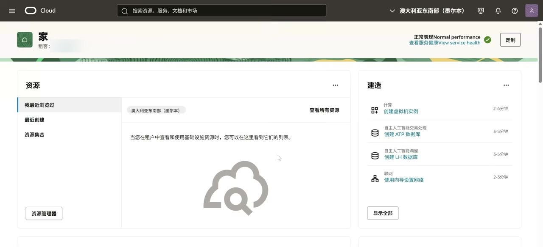Select the 最近创建 tab
543x247 pixels.
pos(70,120)
